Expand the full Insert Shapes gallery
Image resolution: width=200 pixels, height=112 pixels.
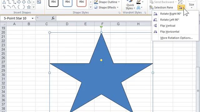(x=33, y=7)
